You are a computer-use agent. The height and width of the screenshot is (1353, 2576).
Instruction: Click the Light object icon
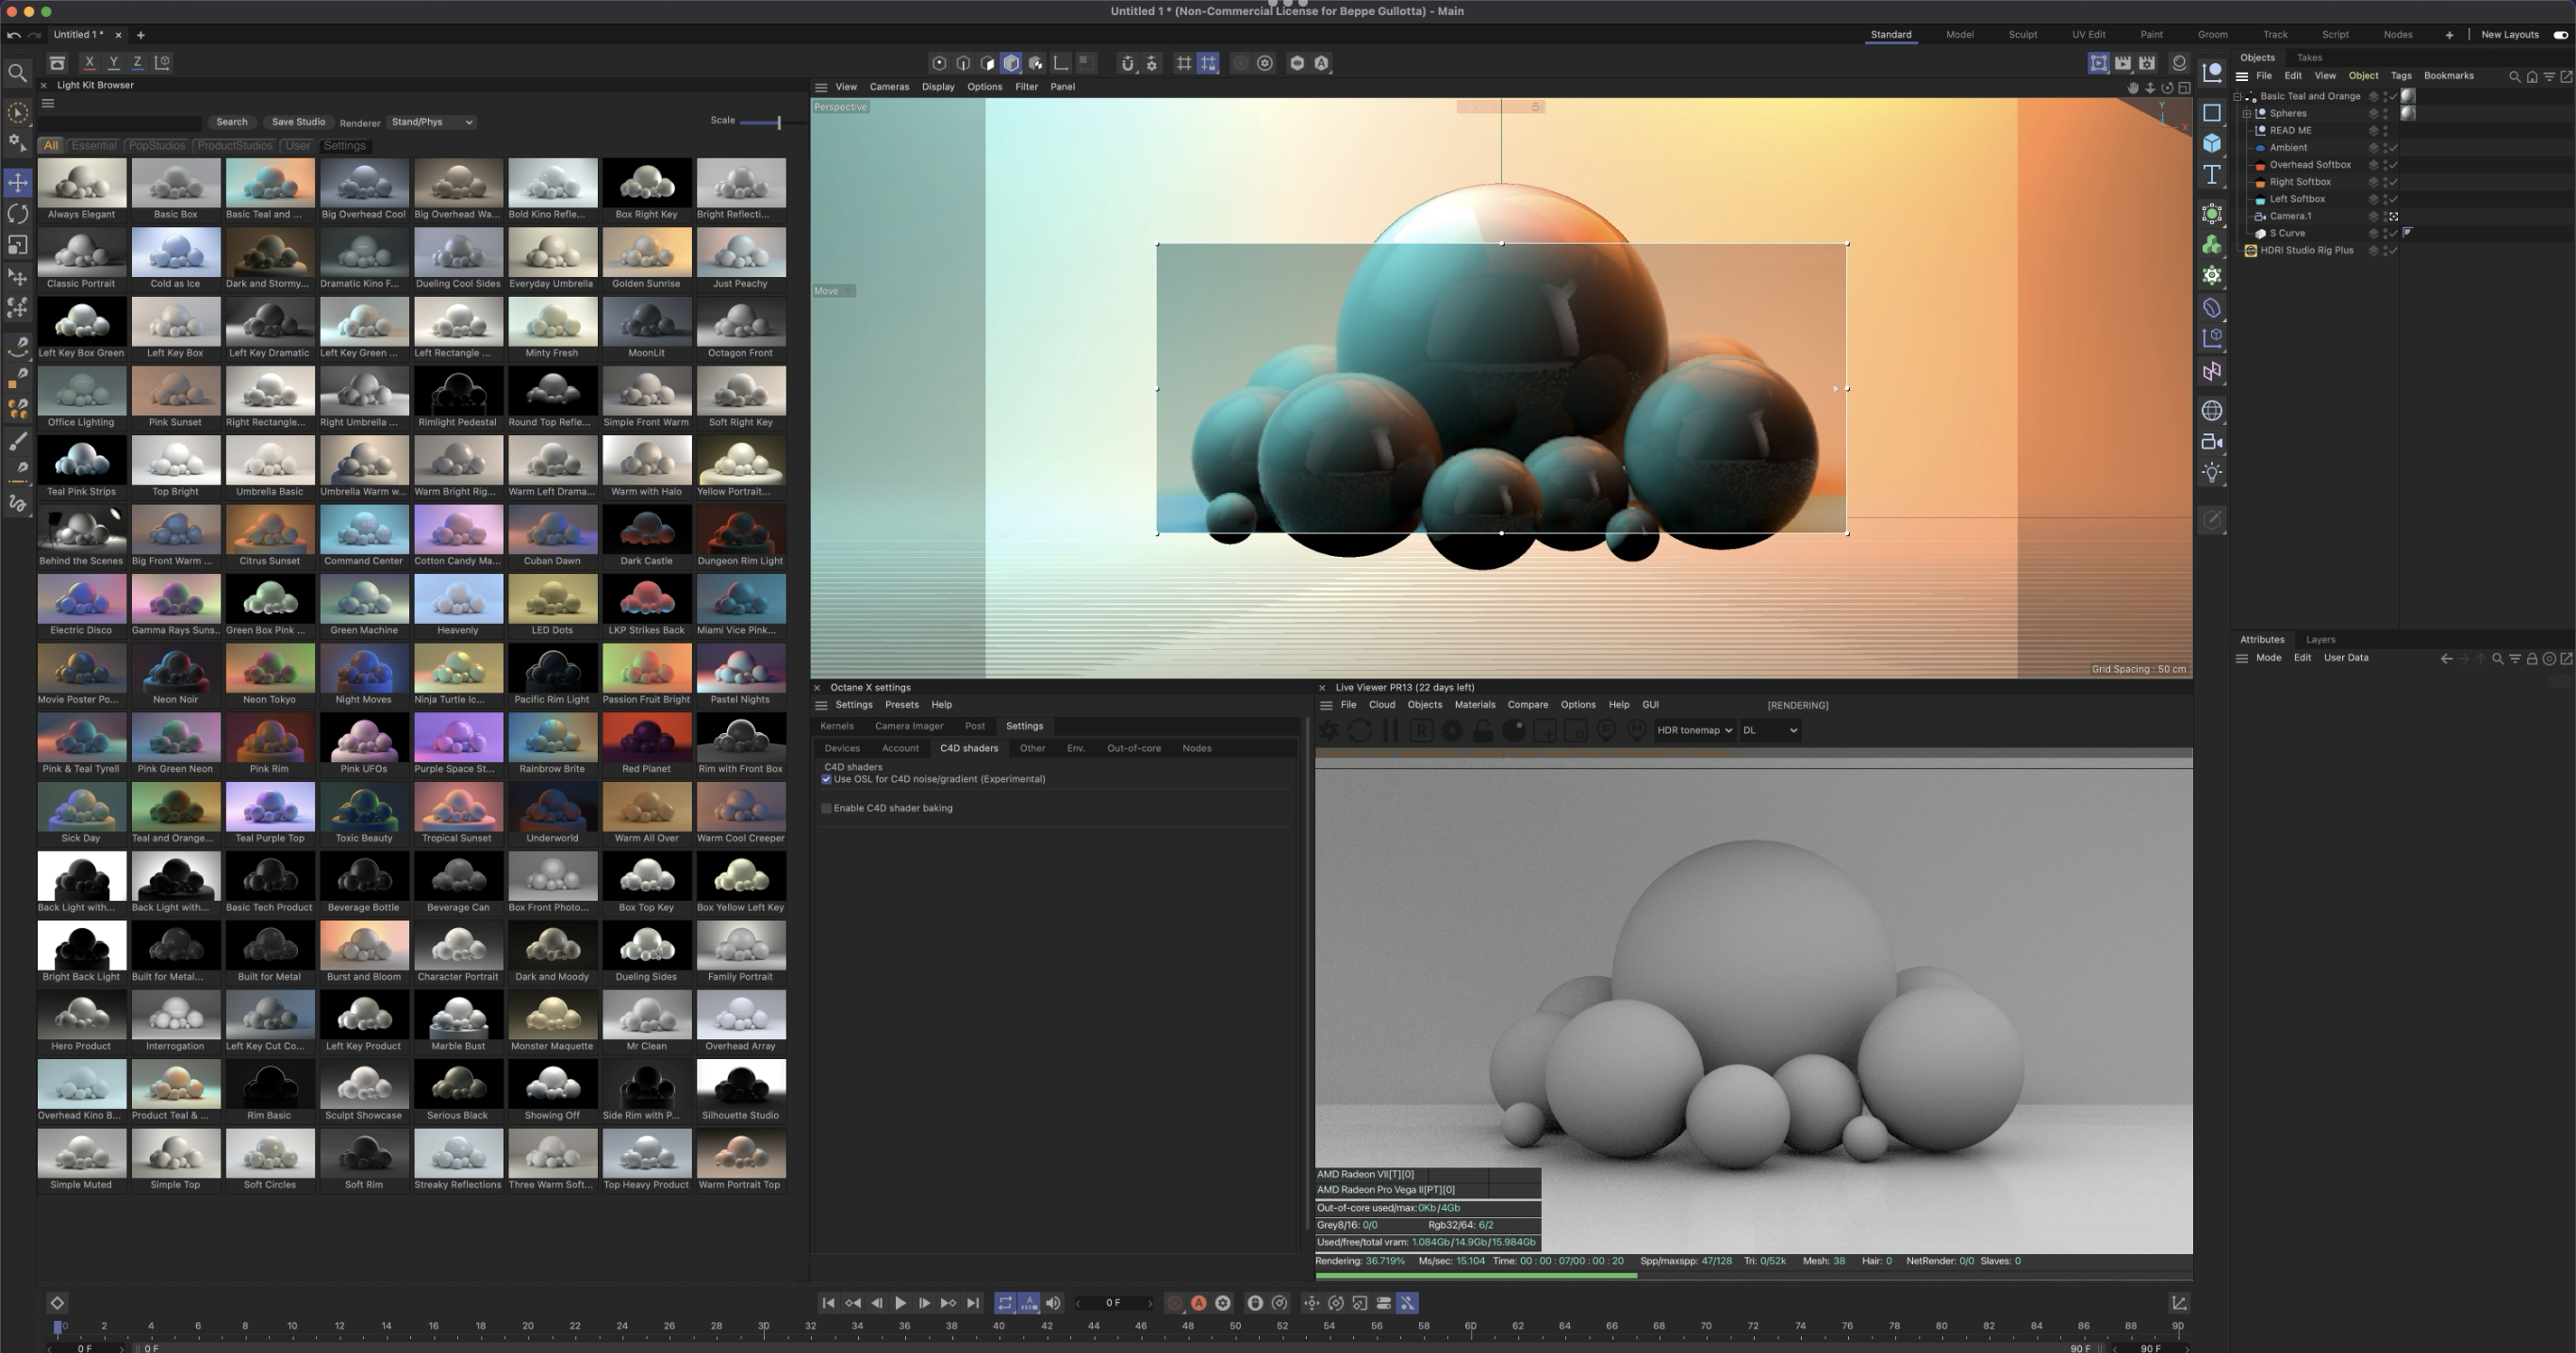coord(2212,473)
